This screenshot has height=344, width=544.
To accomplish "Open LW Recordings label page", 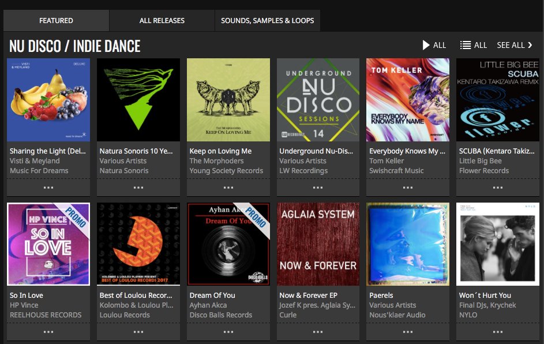I will point(303,170).
